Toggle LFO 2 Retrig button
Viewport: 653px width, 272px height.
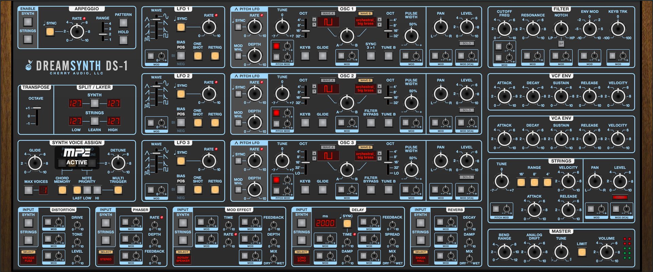click(215, 123)
